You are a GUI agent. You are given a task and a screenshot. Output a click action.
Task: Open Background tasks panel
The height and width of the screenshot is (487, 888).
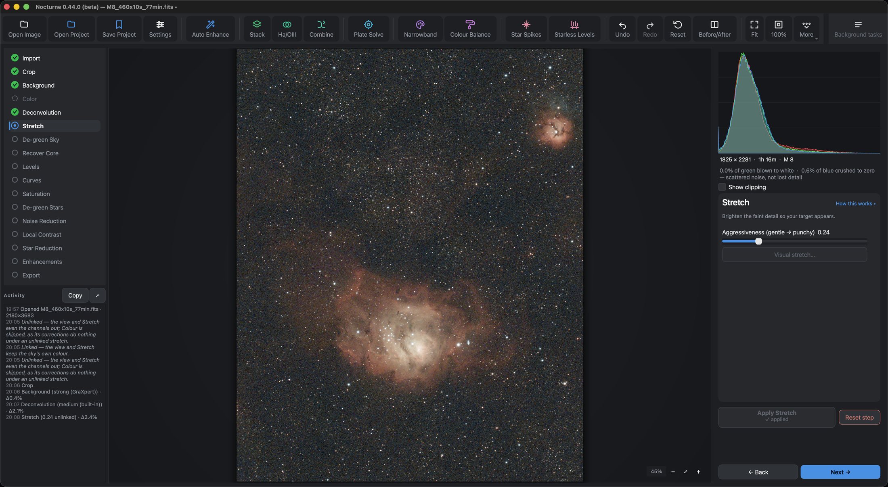[x=858, y=29]
